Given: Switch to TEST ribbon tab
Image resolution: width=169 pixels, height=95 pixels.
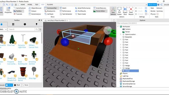Looking at the screenshot, I should 37,5.
